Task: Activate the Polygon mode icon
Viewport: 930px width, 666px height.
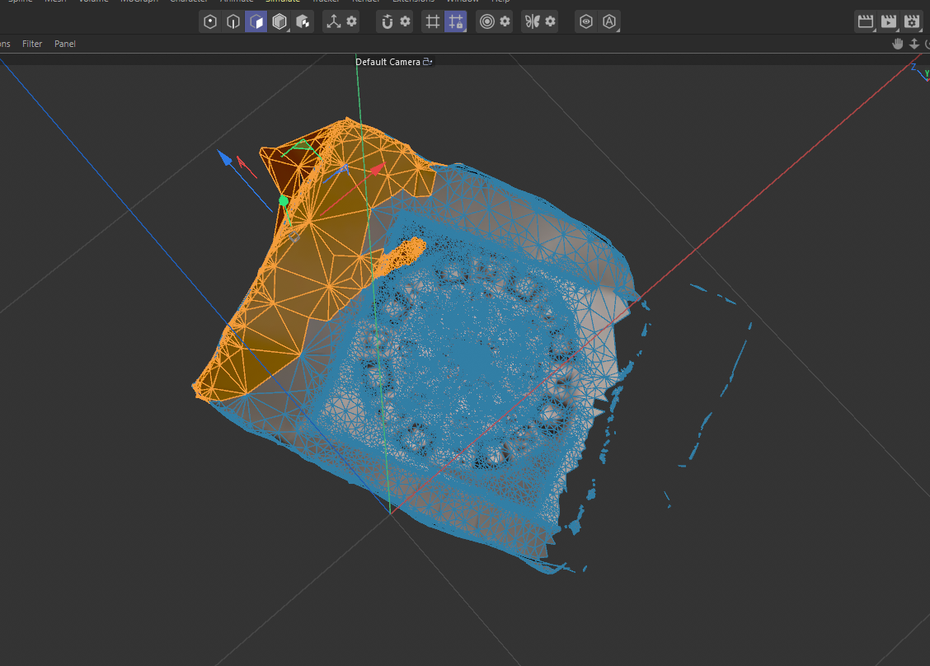Action: click(256, 21)
